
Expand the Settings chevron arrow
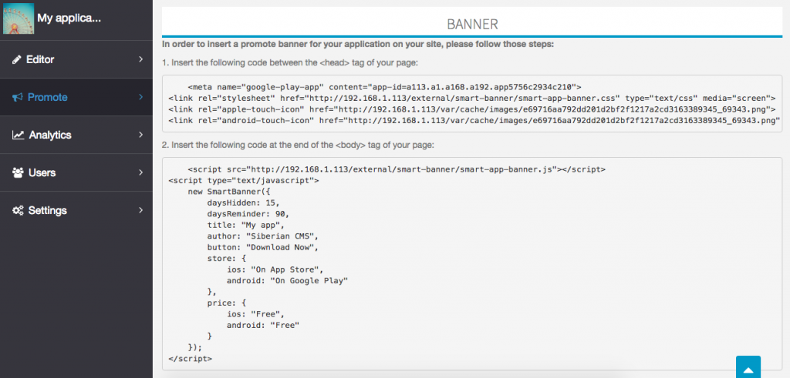[140, 210]
